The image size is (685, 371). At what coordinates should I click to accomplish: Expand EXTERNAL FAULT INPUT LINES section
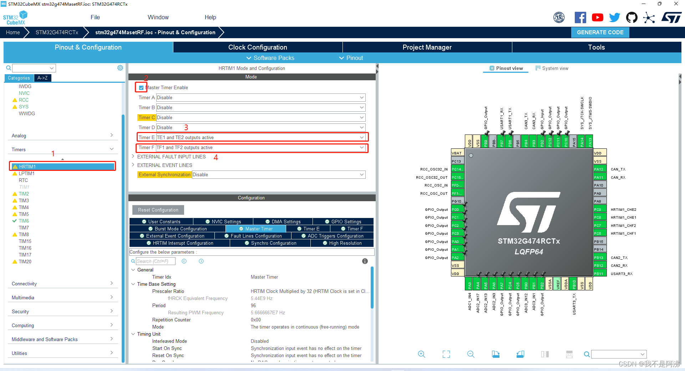tap(133, 157)
